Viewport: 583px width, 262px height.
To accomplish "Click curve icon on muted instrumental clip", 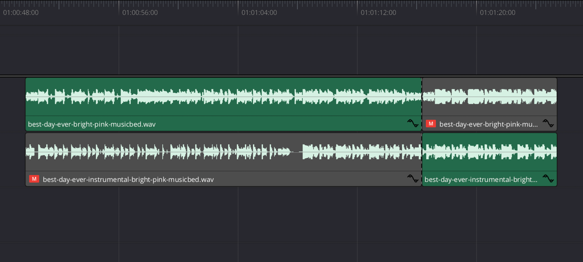I will tap(413, 178).
